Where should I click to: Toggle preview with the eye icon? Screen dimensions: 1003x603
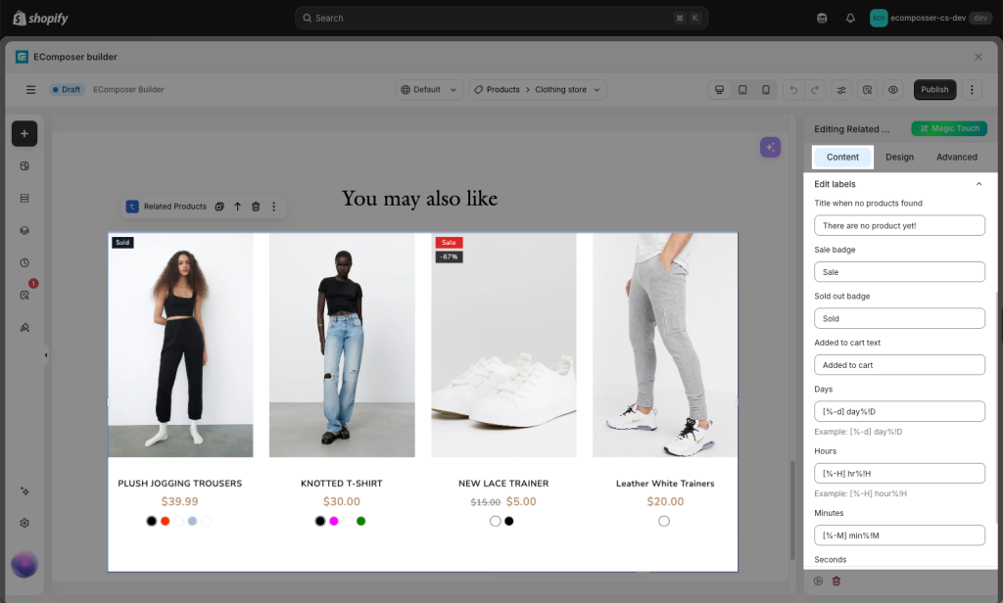(893, 89)
